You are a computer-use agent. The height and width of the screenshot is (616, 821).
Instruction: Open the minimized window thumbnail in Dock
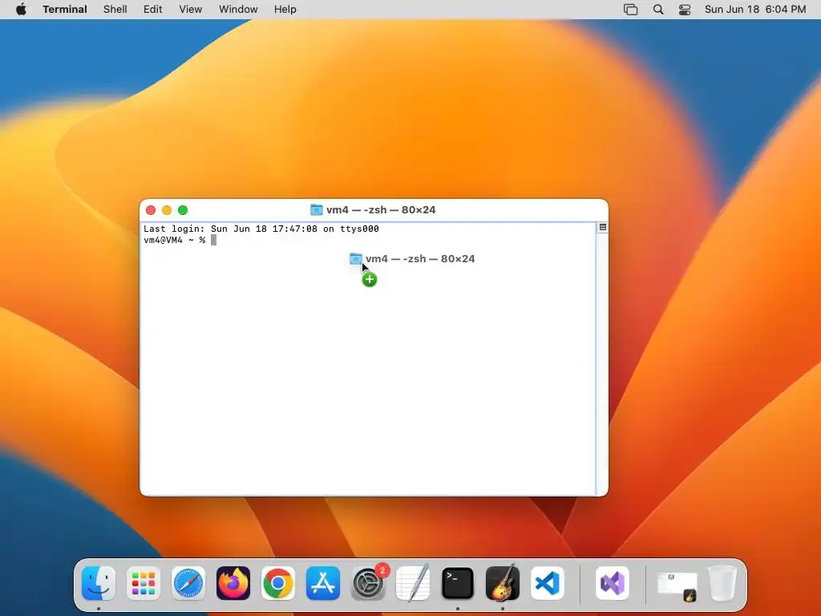[677, 586]
